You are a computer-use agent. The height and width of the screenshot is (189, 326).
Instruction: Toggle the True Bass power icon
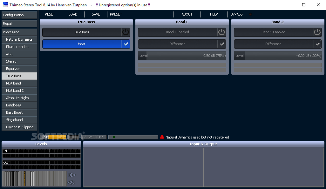(x=126, y=32)
